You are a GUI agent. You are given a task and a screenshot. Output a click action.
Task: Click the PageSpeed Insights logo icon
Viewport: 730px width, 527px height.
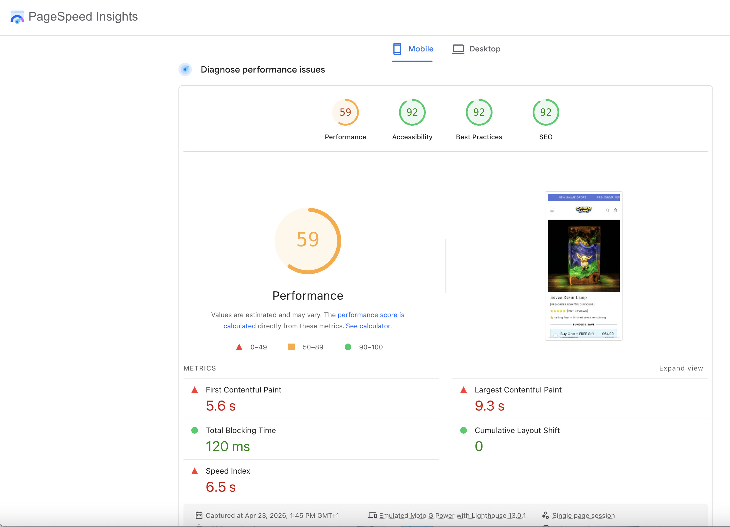17,17
